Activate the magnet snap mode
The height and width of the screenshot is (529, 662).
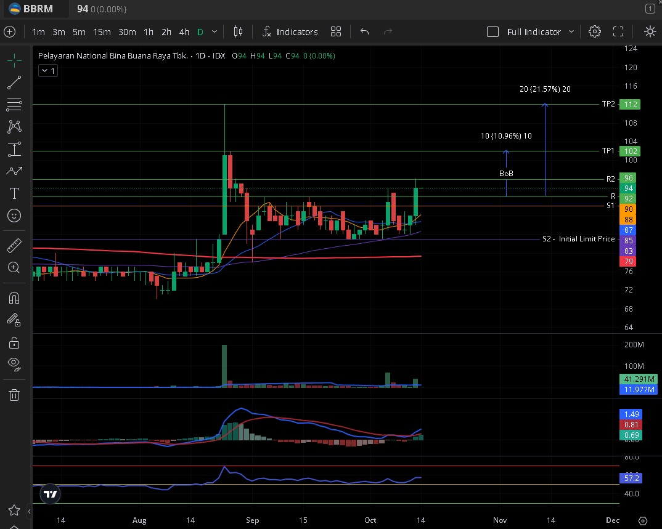14,298
